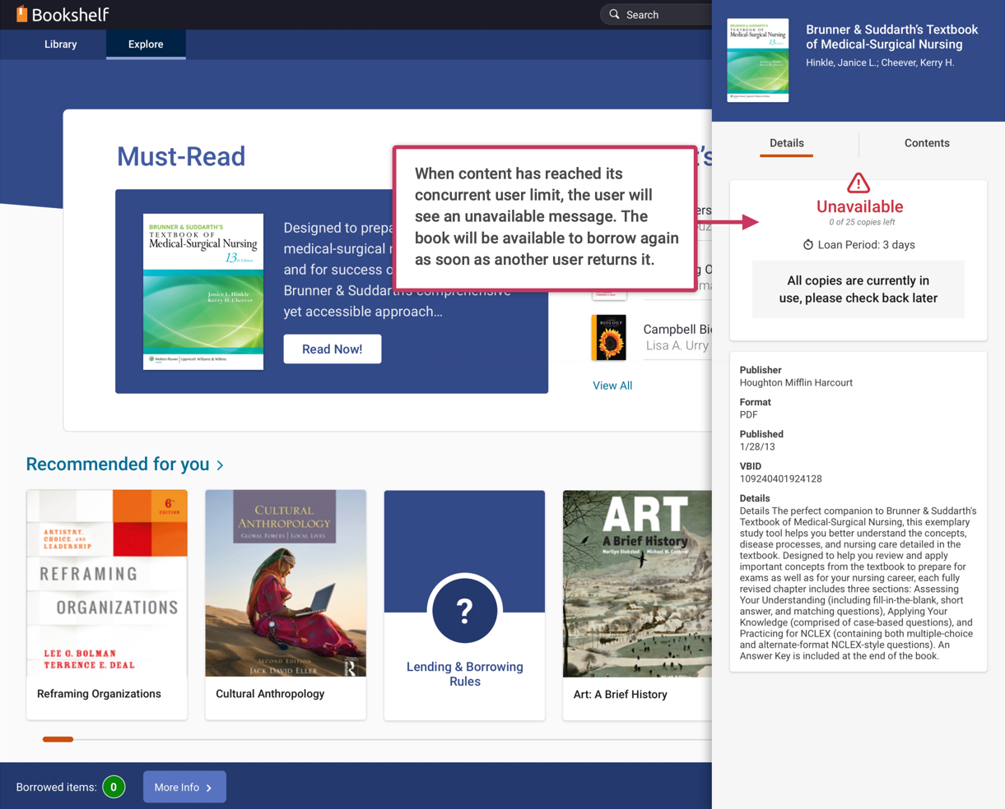Expand Recommended for you chevron arrow
The height and width of the screenshot is (809, 1005).
[220, 465]
